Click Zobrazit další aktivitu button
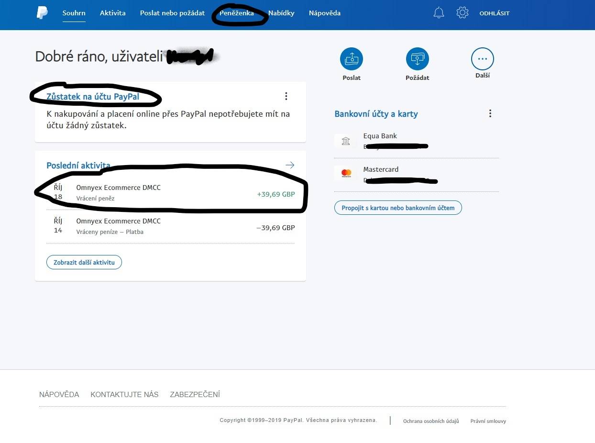This screenshot has height=443, width=595. (84, 262)
